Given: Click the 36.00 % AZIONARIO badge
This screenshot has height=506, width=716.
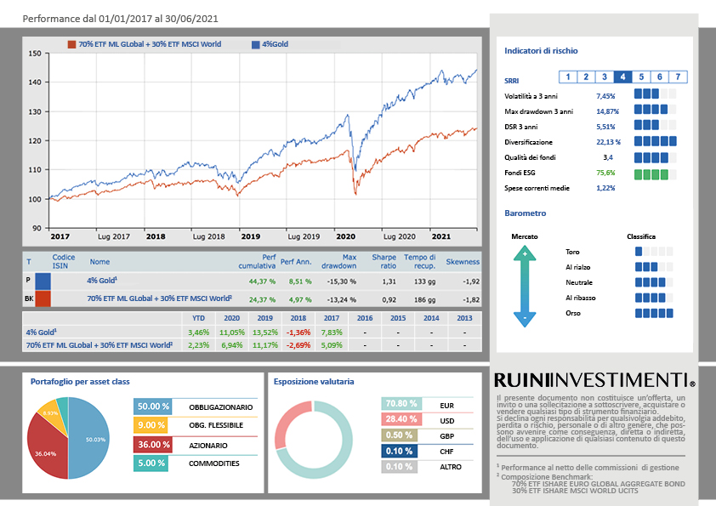Looking at the screenshot, I should pos(153,445).
